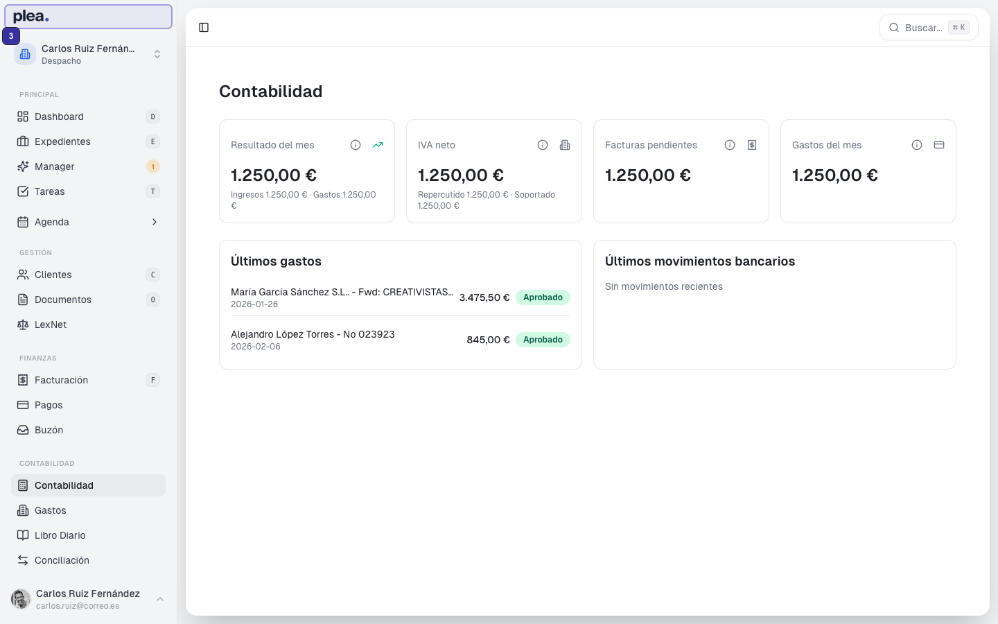Click the Documentos count badge 0
Viewport: 998px width, 624px height.
point(153,300)
